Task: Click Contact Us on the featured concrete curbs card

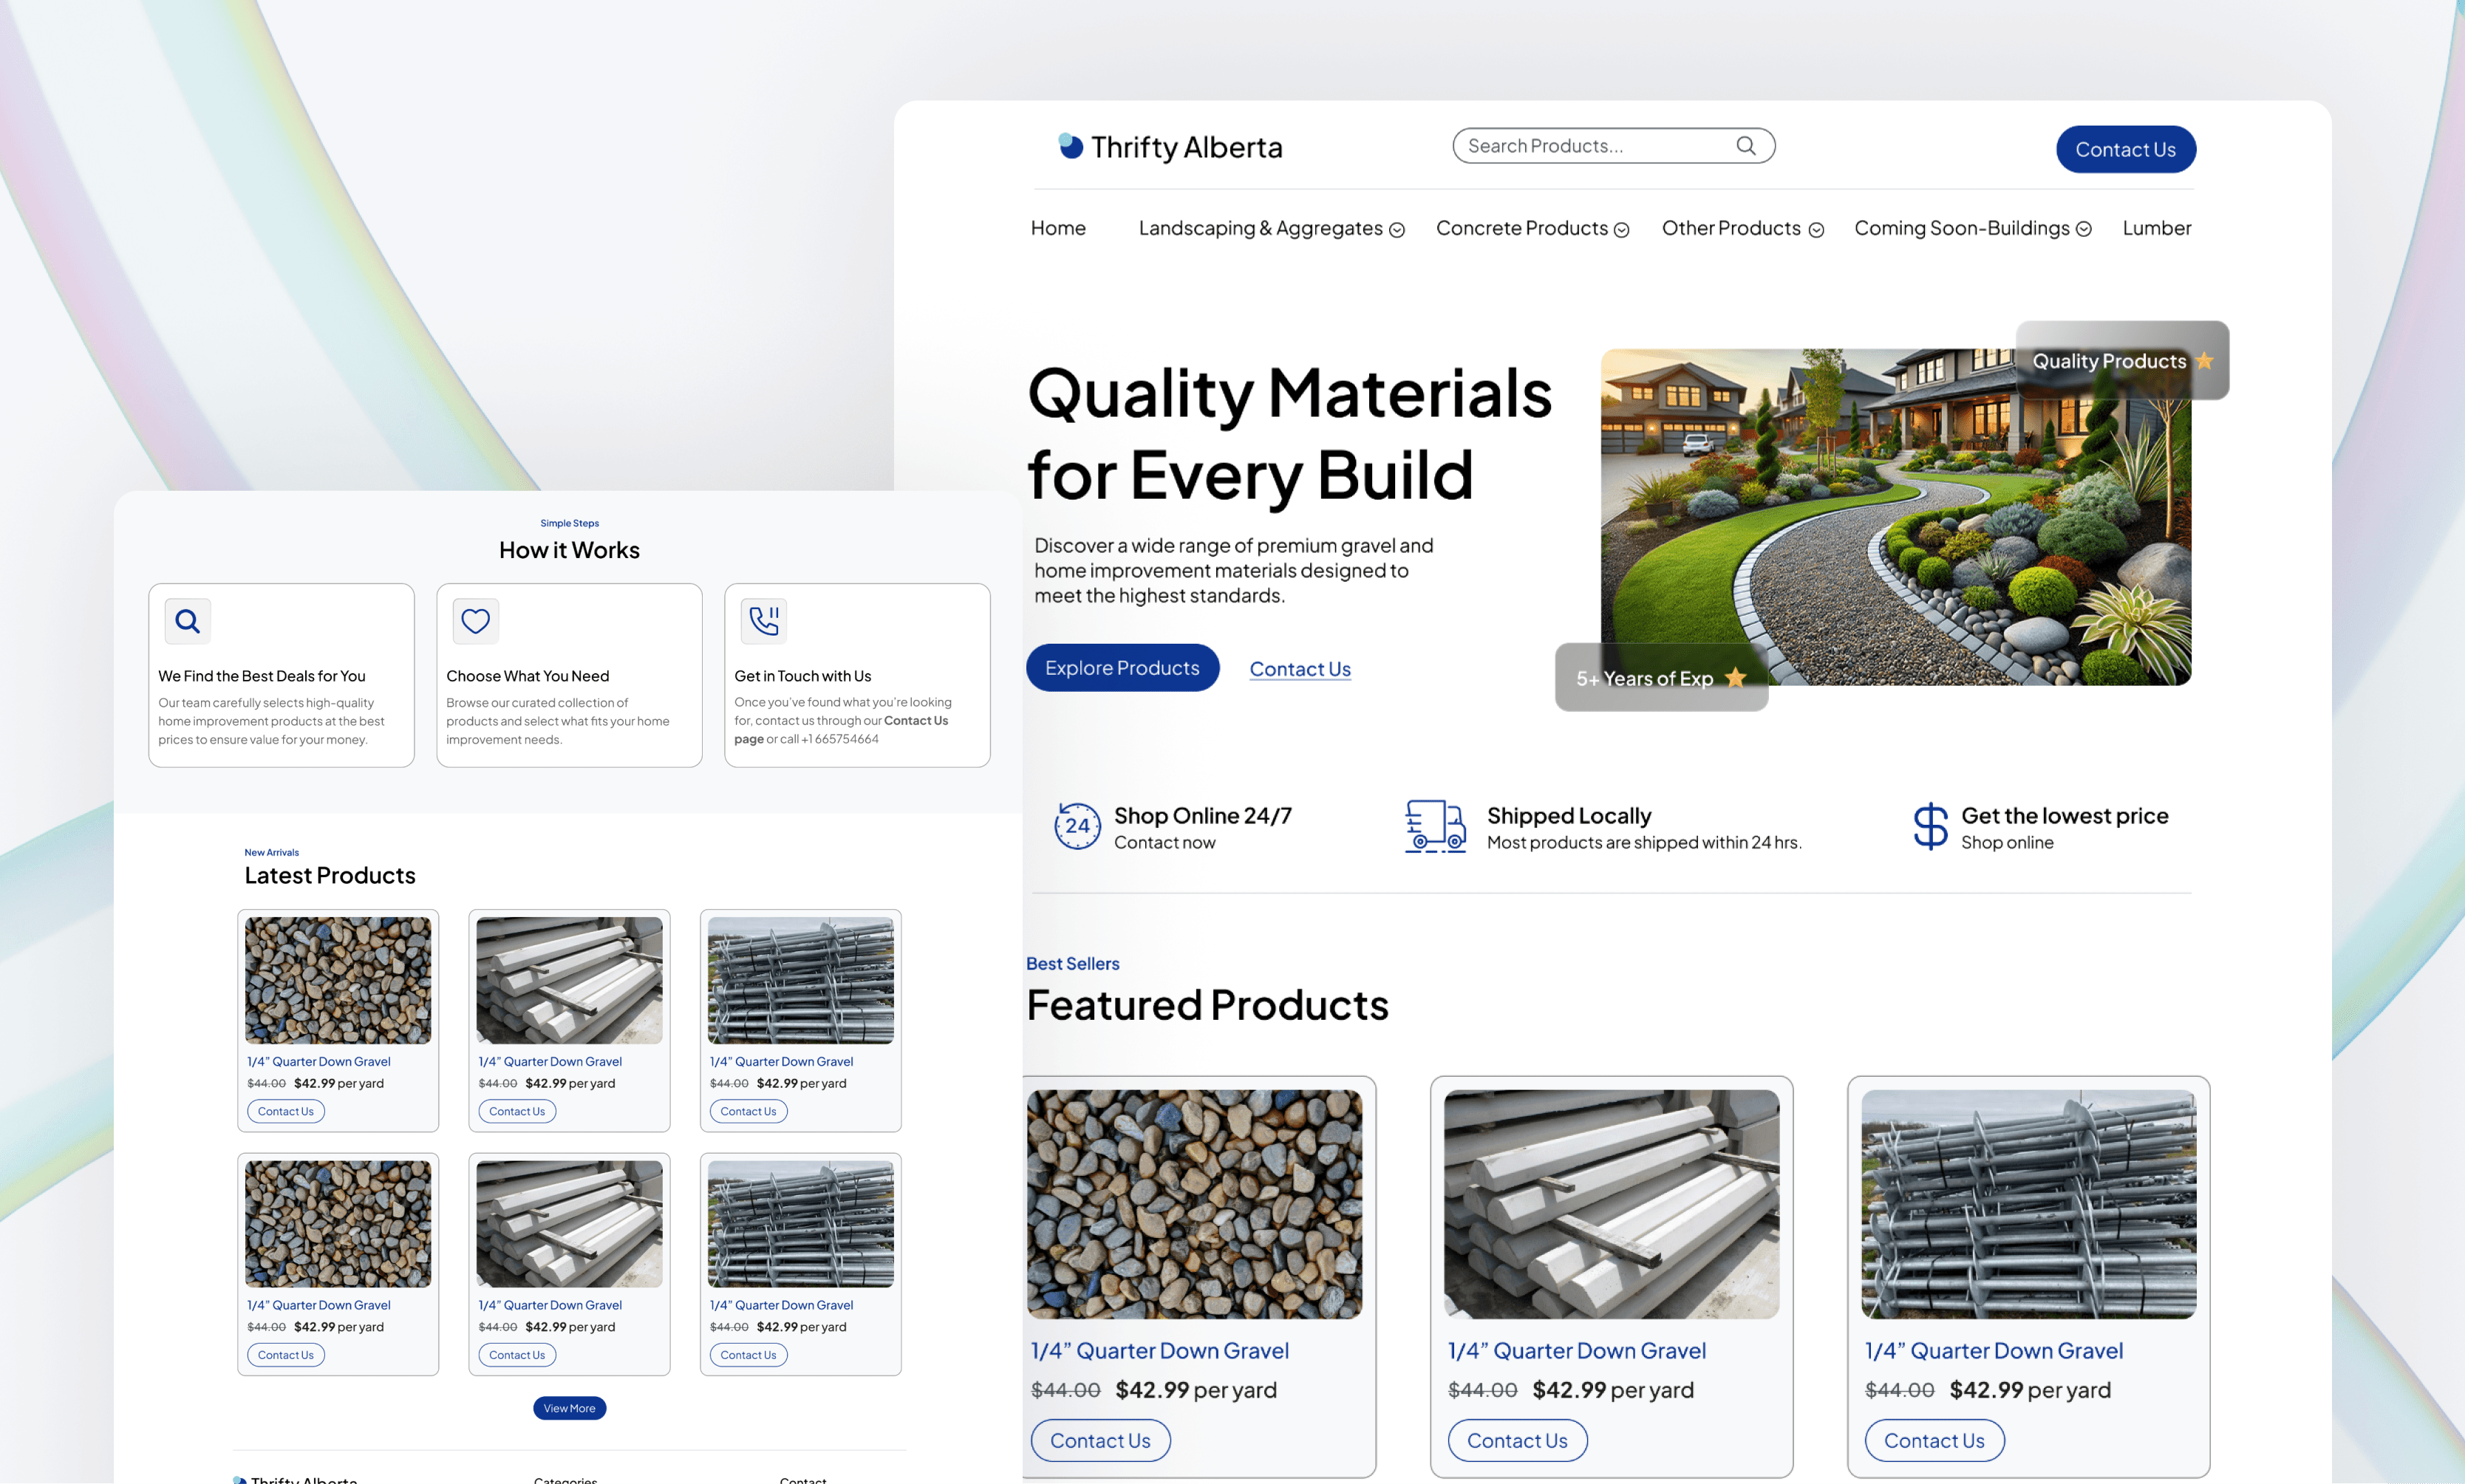Action: (1518, 1441)
